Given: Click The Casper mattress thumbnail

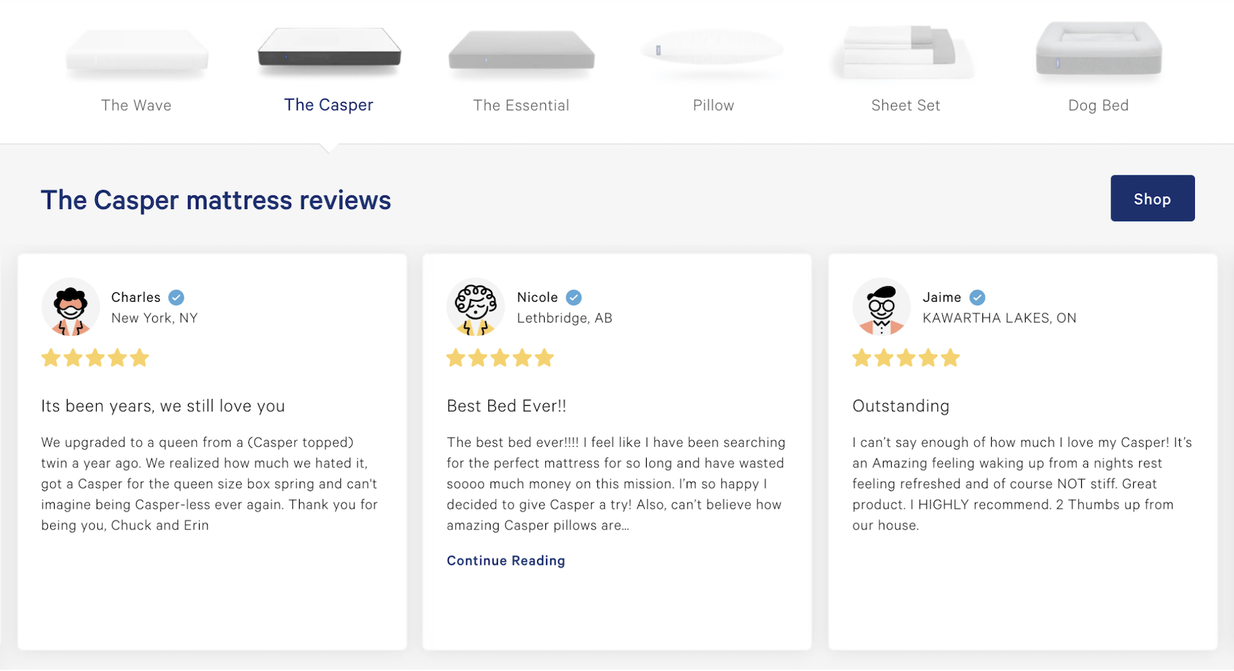Looking at the screenshot, I should (x=329, y=49).
